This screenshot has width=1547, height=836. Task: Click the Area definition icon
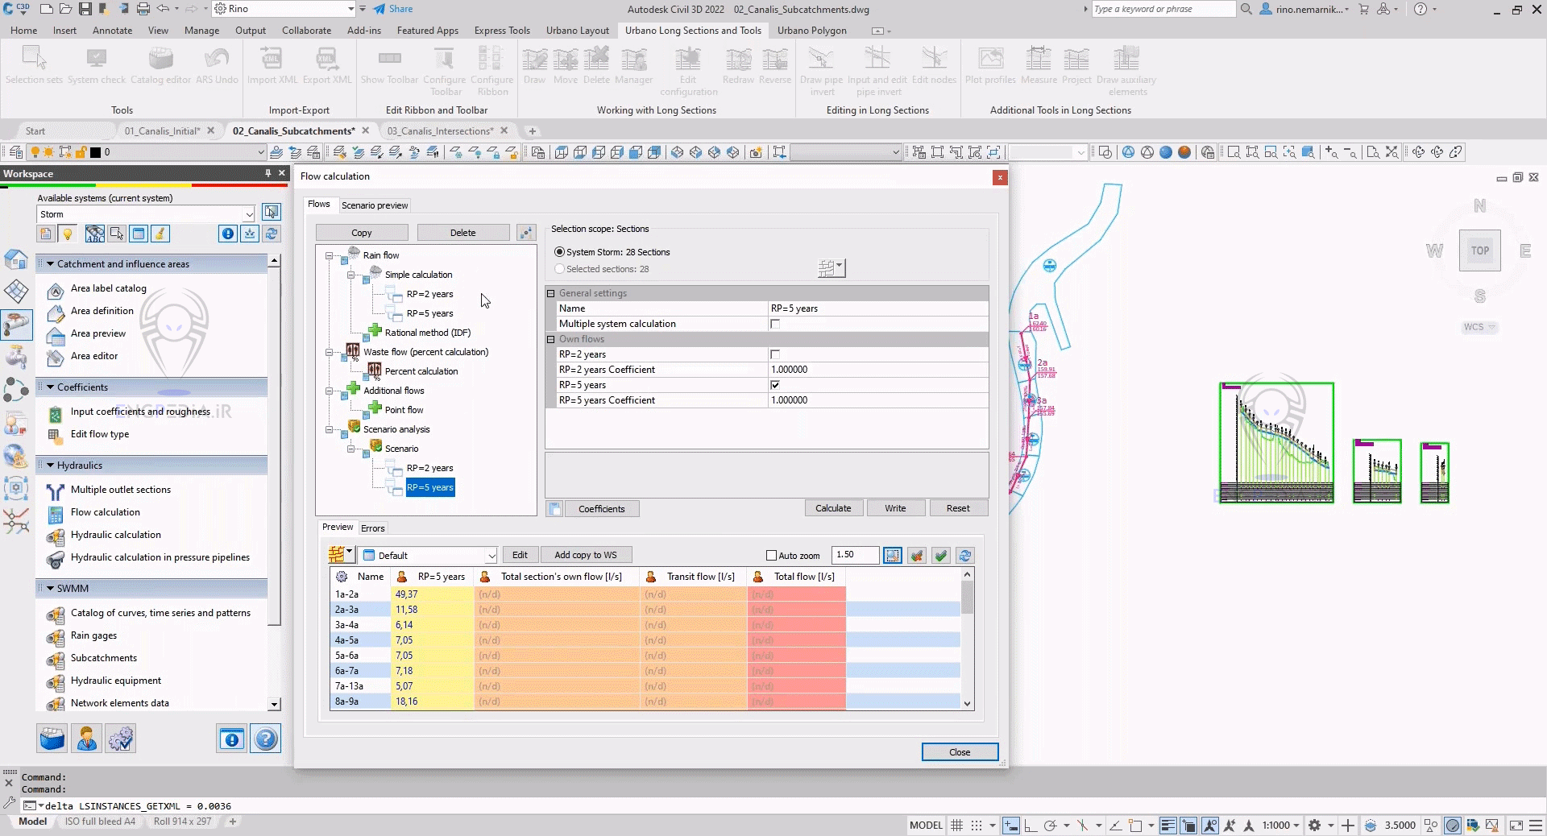click(x=56, y=312)
